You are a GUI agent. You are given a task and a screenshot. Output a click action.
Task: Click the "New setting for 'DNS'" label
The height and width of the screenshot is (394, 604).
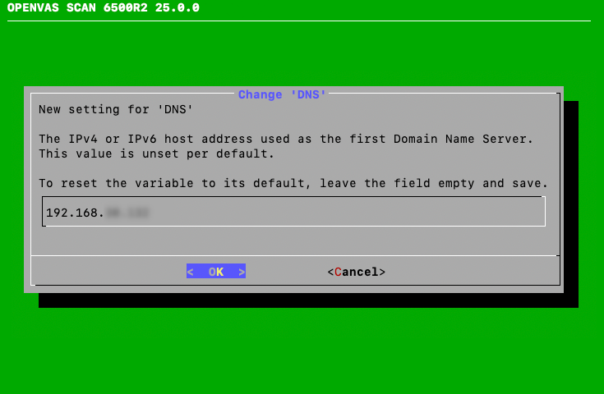click(x=115, y=109)
